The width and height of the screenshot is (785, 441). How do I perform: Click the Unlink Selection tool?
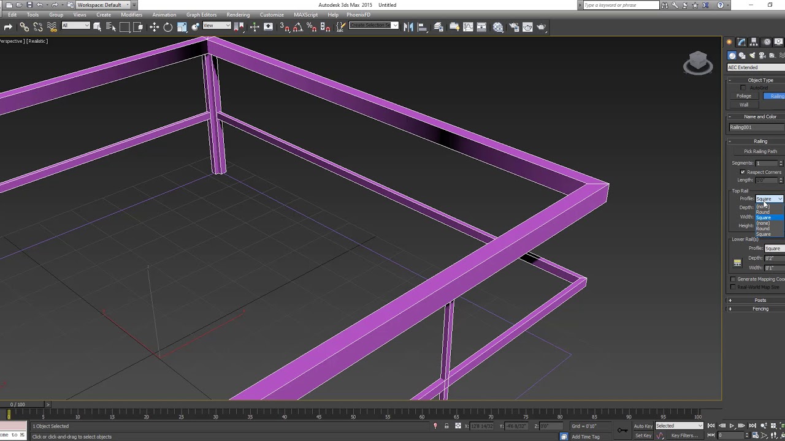[38, 27]
